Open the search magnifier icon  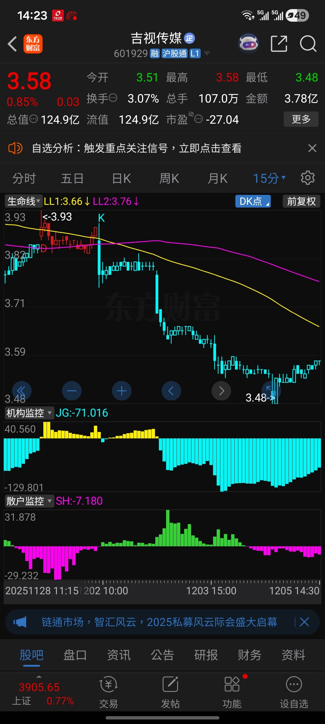point(308,44)
